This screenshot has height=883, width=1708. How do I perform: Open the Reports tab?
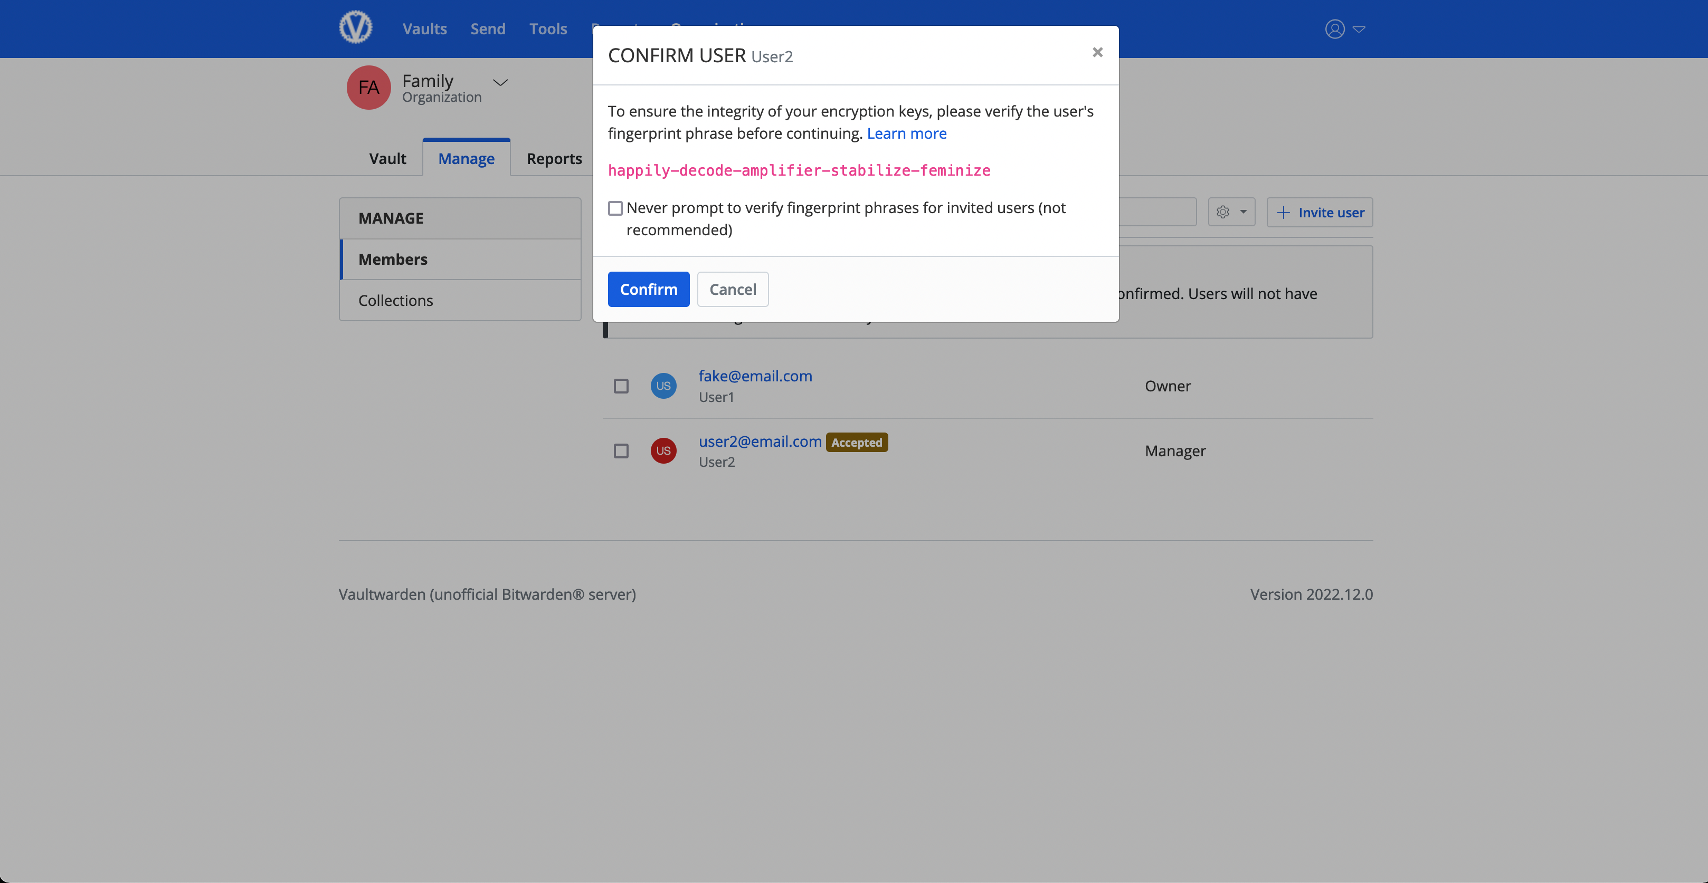pos(554,159)
